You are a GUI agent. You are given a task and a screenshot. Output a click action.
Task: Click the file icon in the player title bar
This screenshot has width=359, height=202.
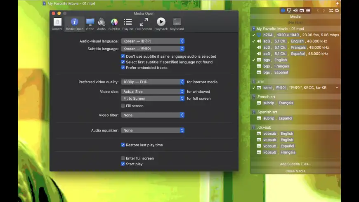44,3
